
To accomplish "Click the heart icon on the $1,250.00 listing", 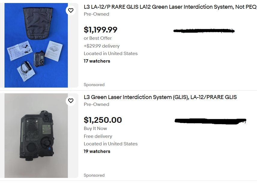I will pos(71,101).
